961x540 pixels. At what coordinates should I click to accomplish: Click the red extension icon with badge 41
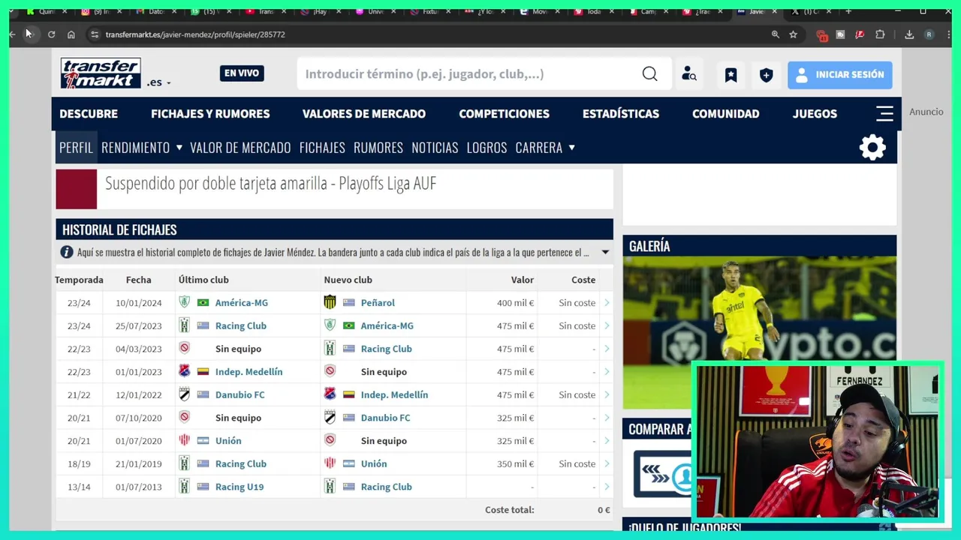click(x=822, y=35)
